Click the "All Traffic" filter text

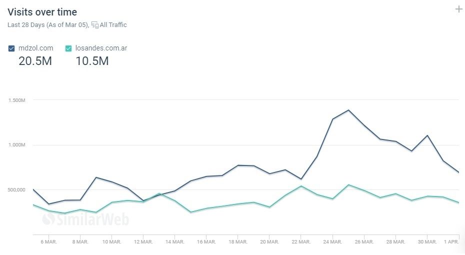(x=113, y=24)
